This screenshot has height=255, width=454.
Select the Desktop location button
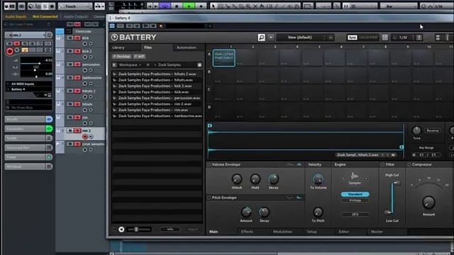122,57
